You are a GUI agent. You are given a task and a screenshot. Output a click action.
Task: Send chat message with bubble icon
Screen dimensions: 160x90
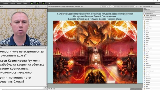coord(45,88)
